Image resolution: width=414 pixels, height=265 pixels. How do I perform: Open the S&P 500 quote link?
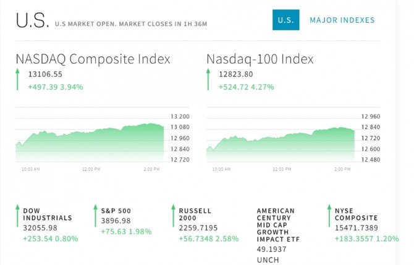116,211
